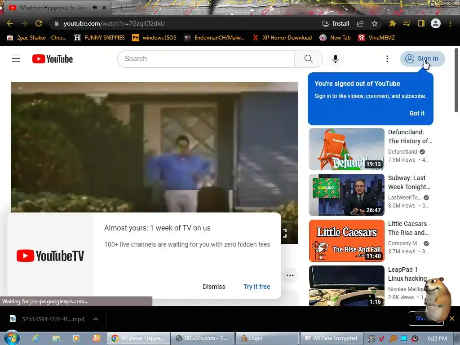The image size is (460, 345).
Task: Open the Defunctland video thumbnail
Action: (x=346, y=149)
